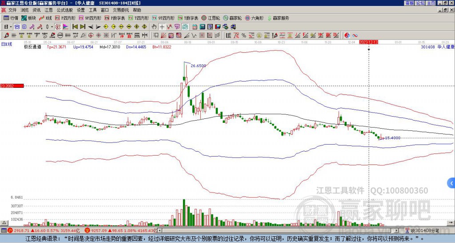Viewport: 455px width, 243px height.
Task: Open the 9P四方形 tool
Action: [x=90, y=18]
